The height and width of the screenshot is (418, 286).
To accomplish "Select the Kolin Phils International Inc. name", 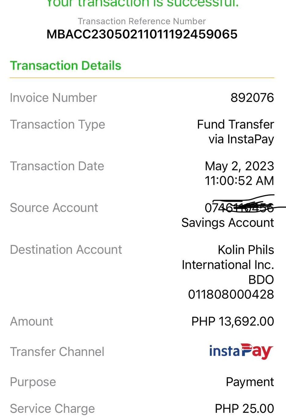I will [228, 257].
